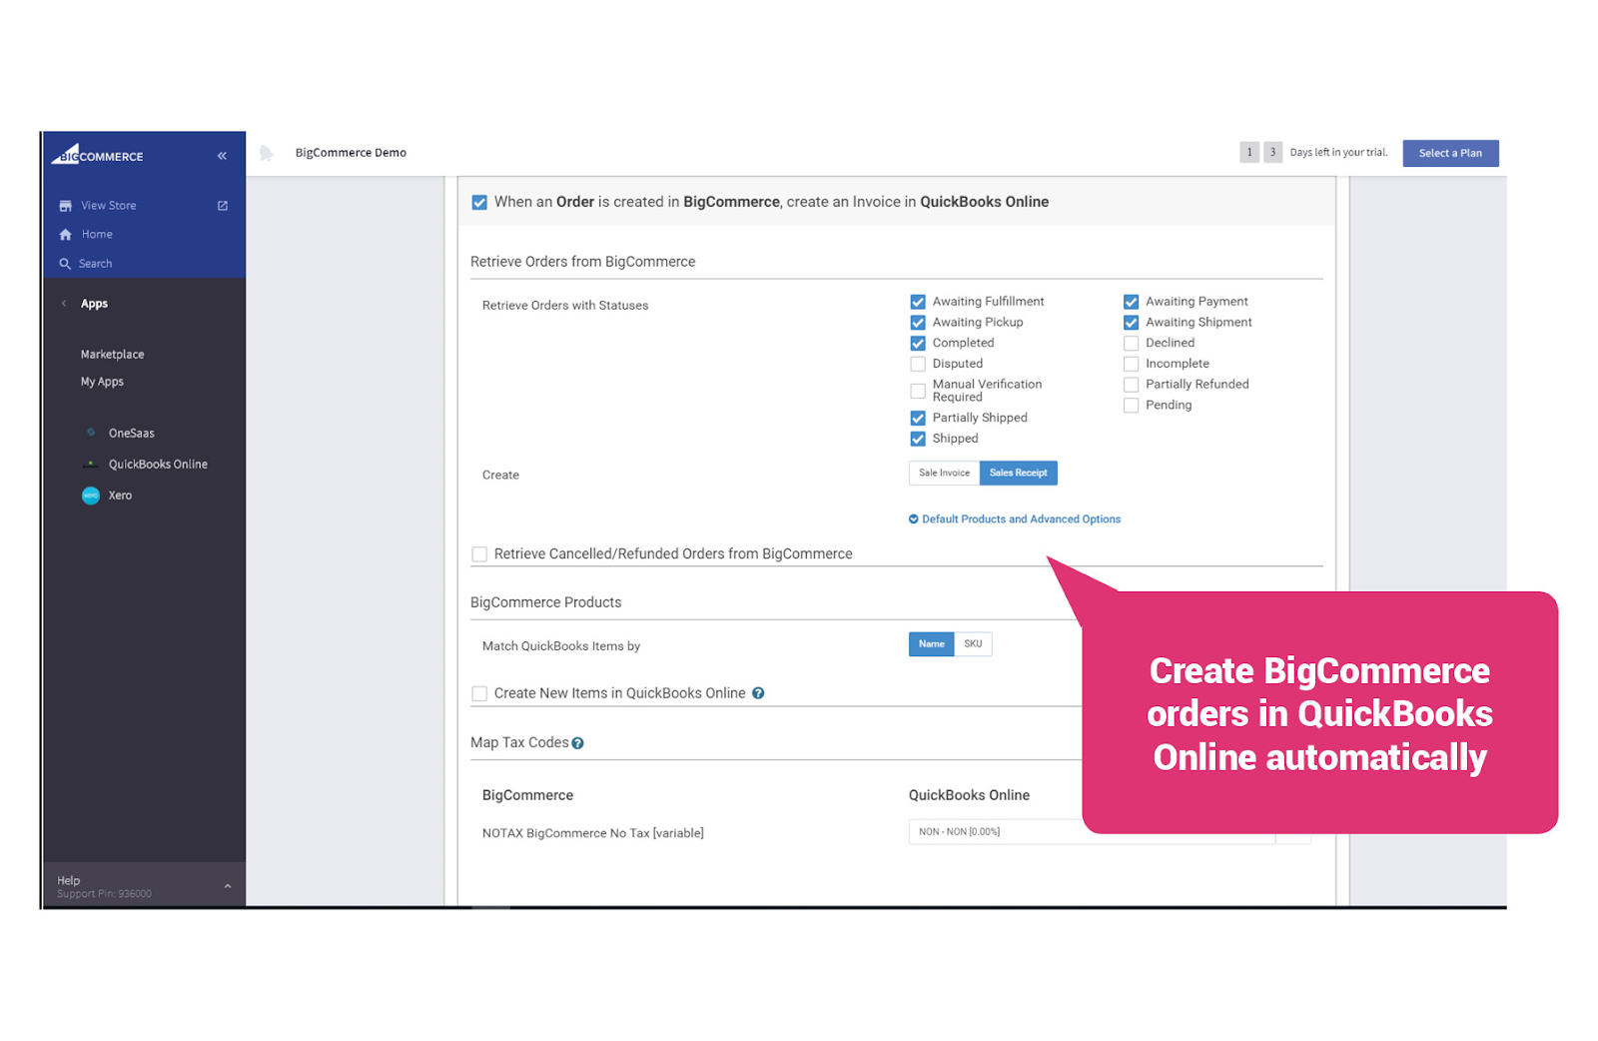Check the Disputed status
Screen dimensions: 1598x1041
918,364
